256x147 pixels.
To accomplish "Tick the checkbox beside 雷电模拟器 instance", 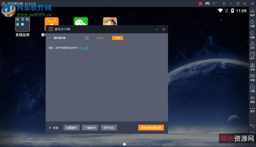I will (x=50, y=38).
